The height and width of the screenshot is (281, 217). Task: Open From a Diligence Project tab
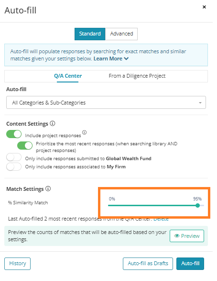click(137, 76)
